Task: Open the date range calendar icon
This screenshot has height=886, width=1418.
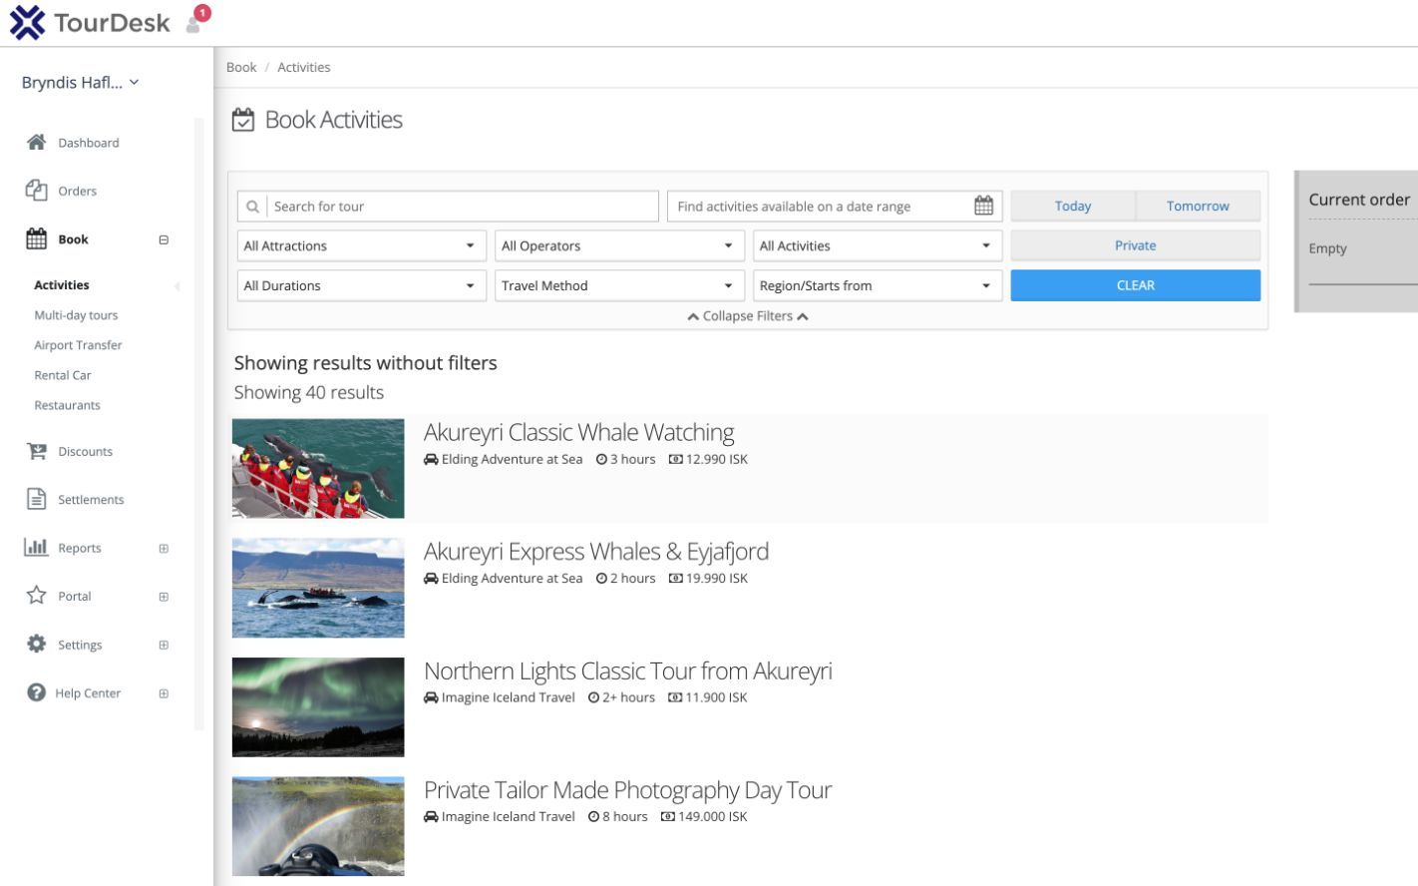Action: tap(983, 206)
